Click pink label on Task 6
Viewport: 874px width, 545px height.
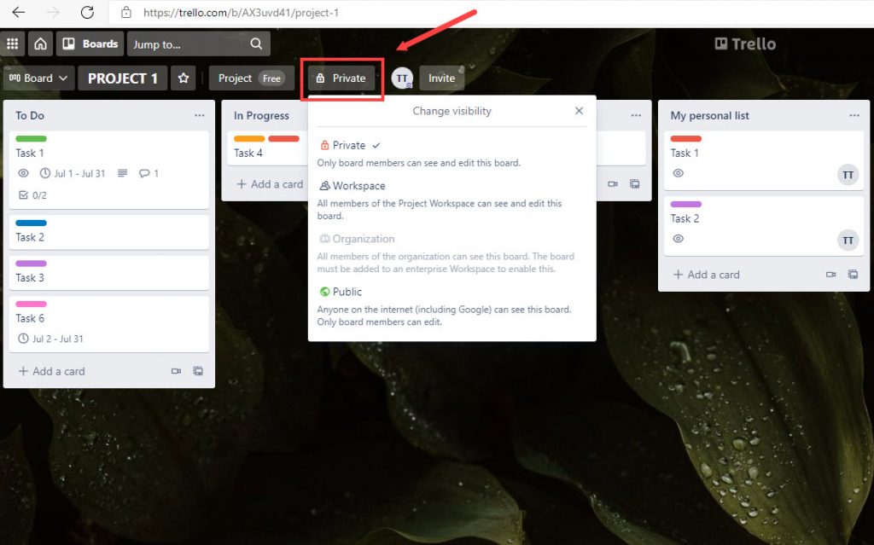[x=32, y=304]
